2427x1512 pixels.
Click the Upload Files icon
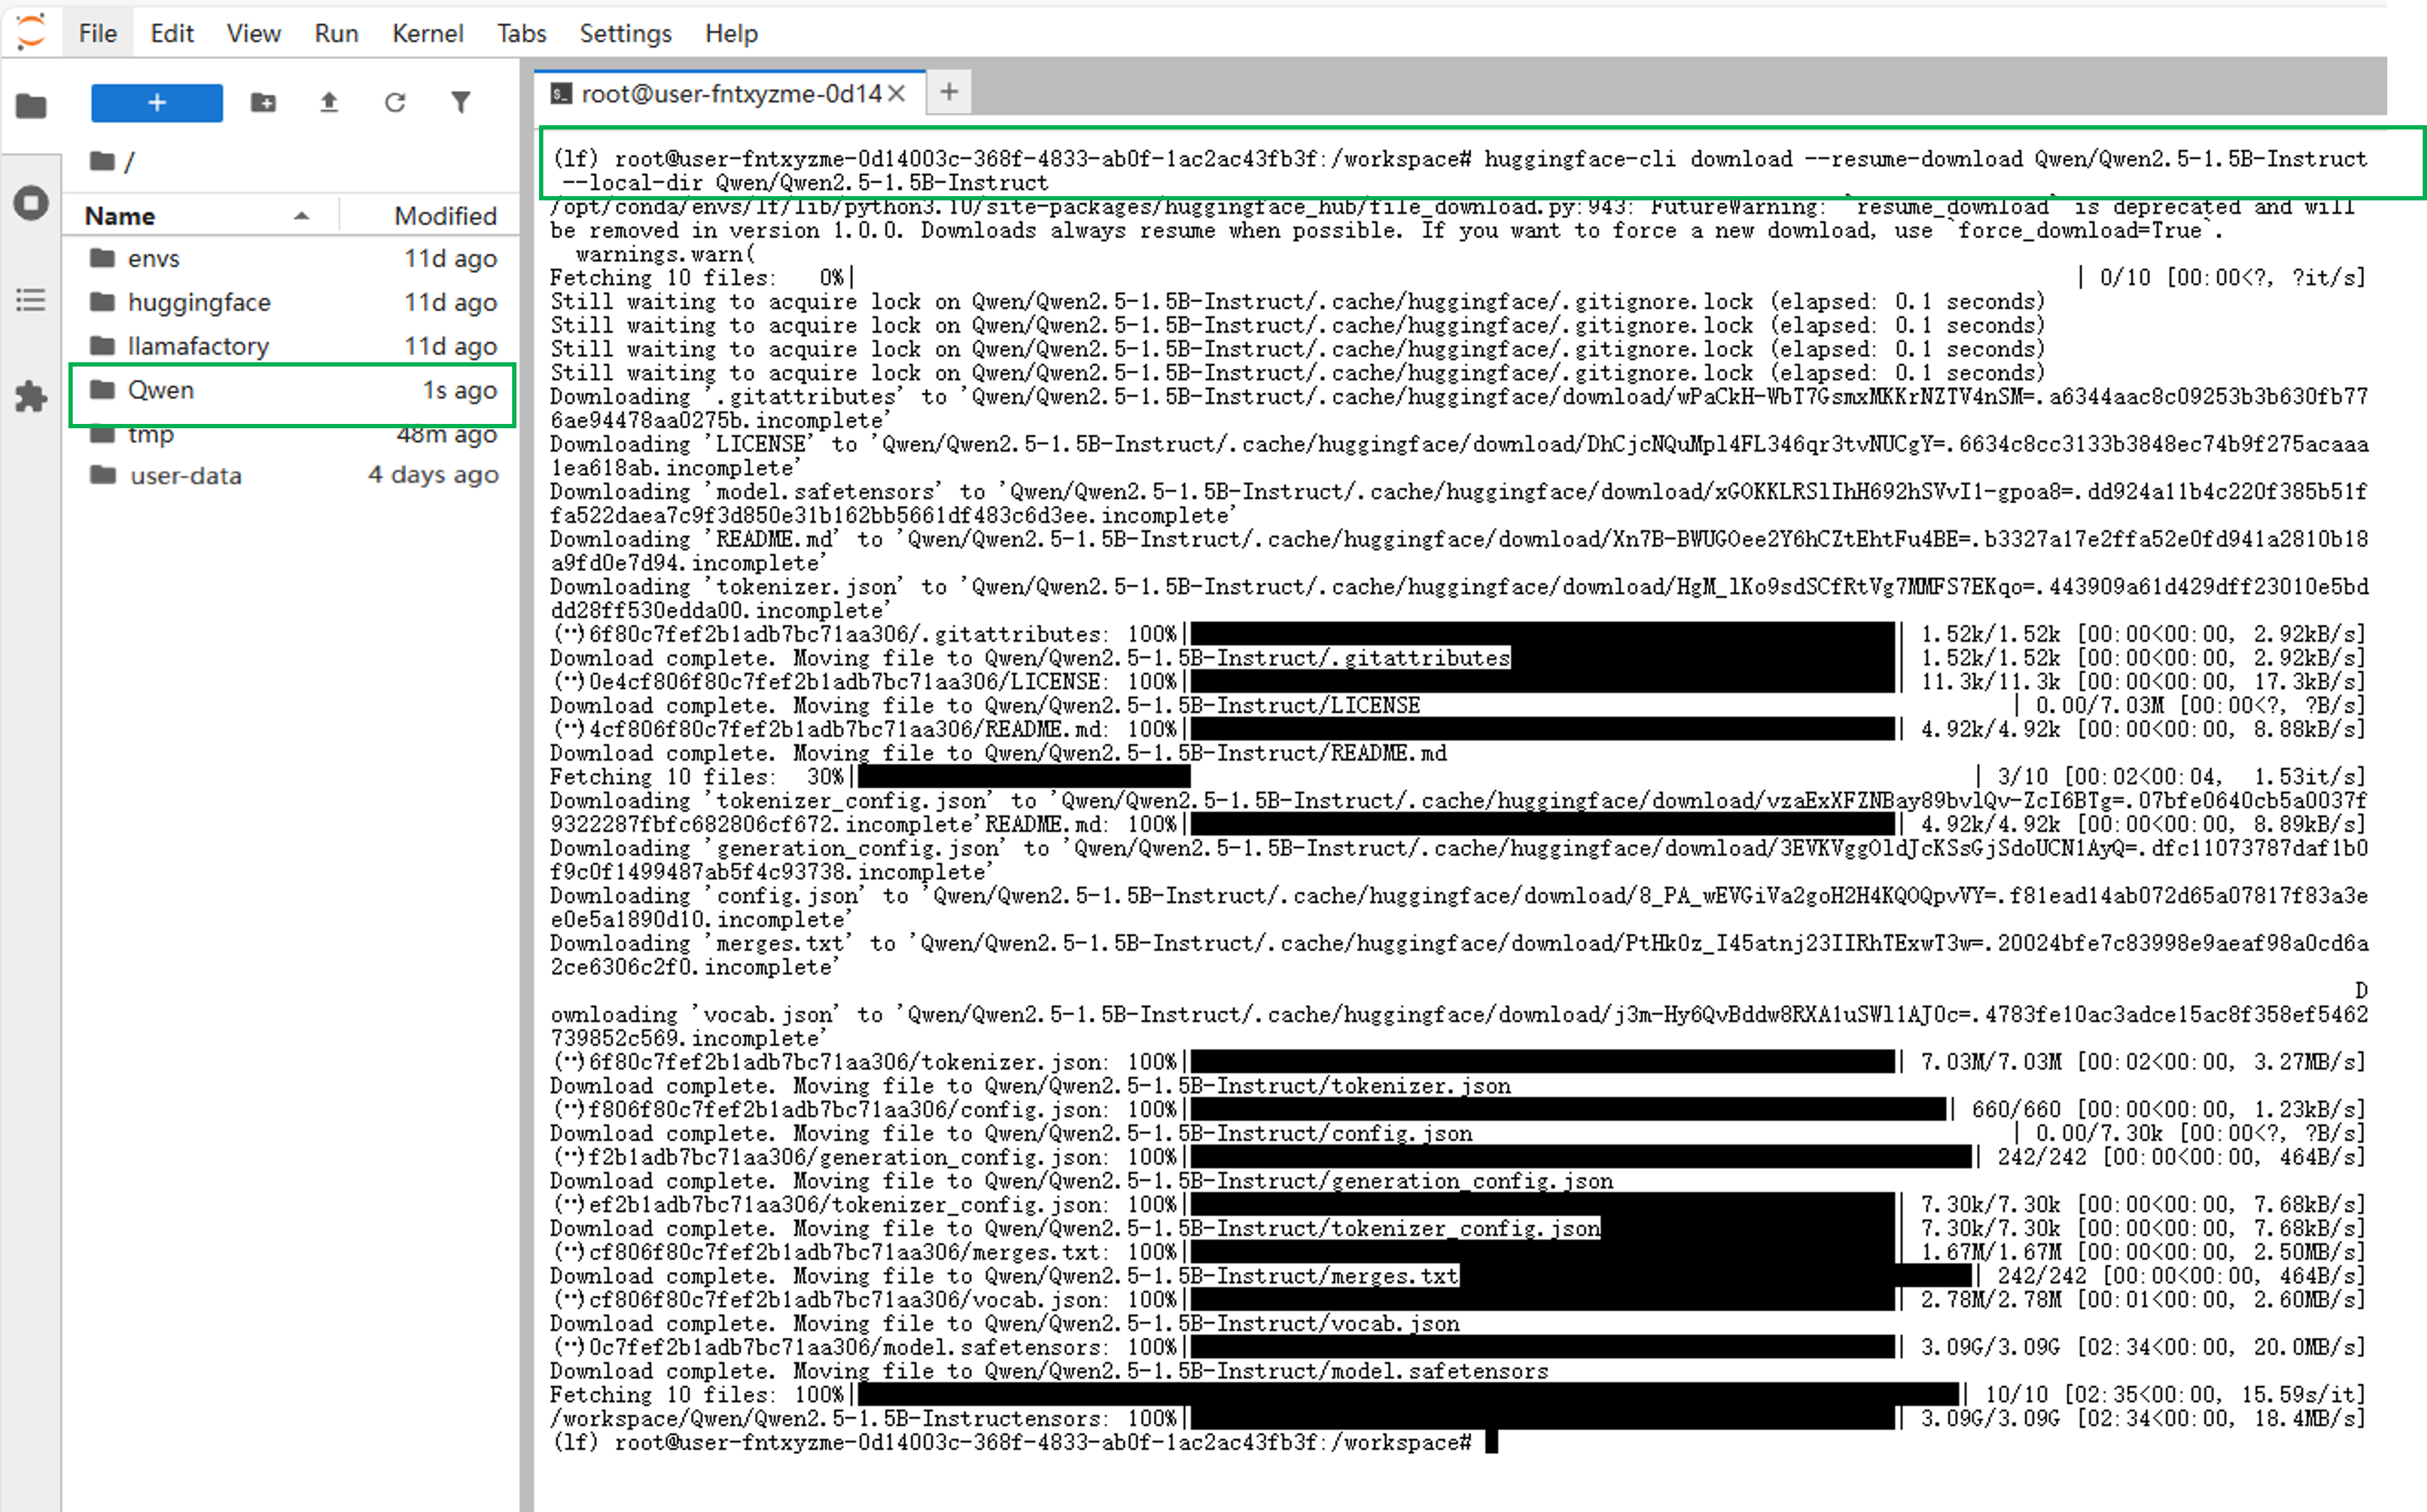pos(329,102)
